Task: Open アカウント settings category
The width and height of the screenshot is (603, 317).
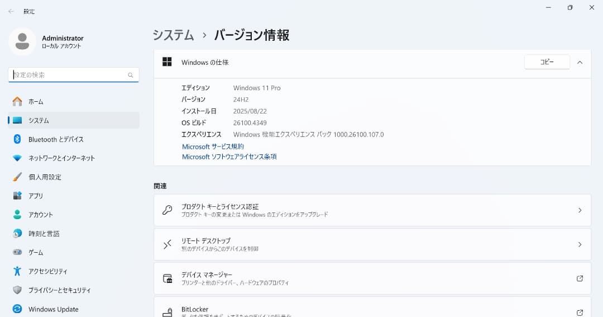Action: 74,215
